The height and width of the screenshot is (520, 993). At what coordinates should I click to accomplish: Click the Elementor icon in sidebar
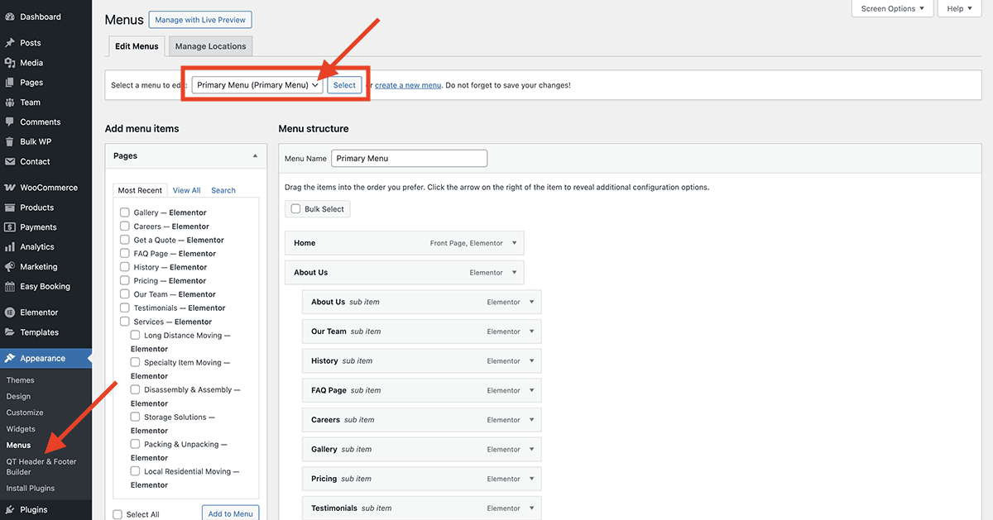(10, 312)
